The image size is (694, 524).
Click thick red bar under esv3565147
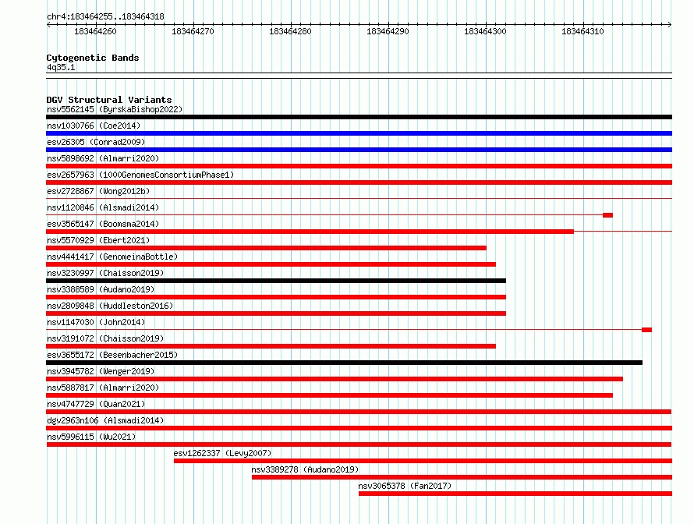(x=310, y=232)
